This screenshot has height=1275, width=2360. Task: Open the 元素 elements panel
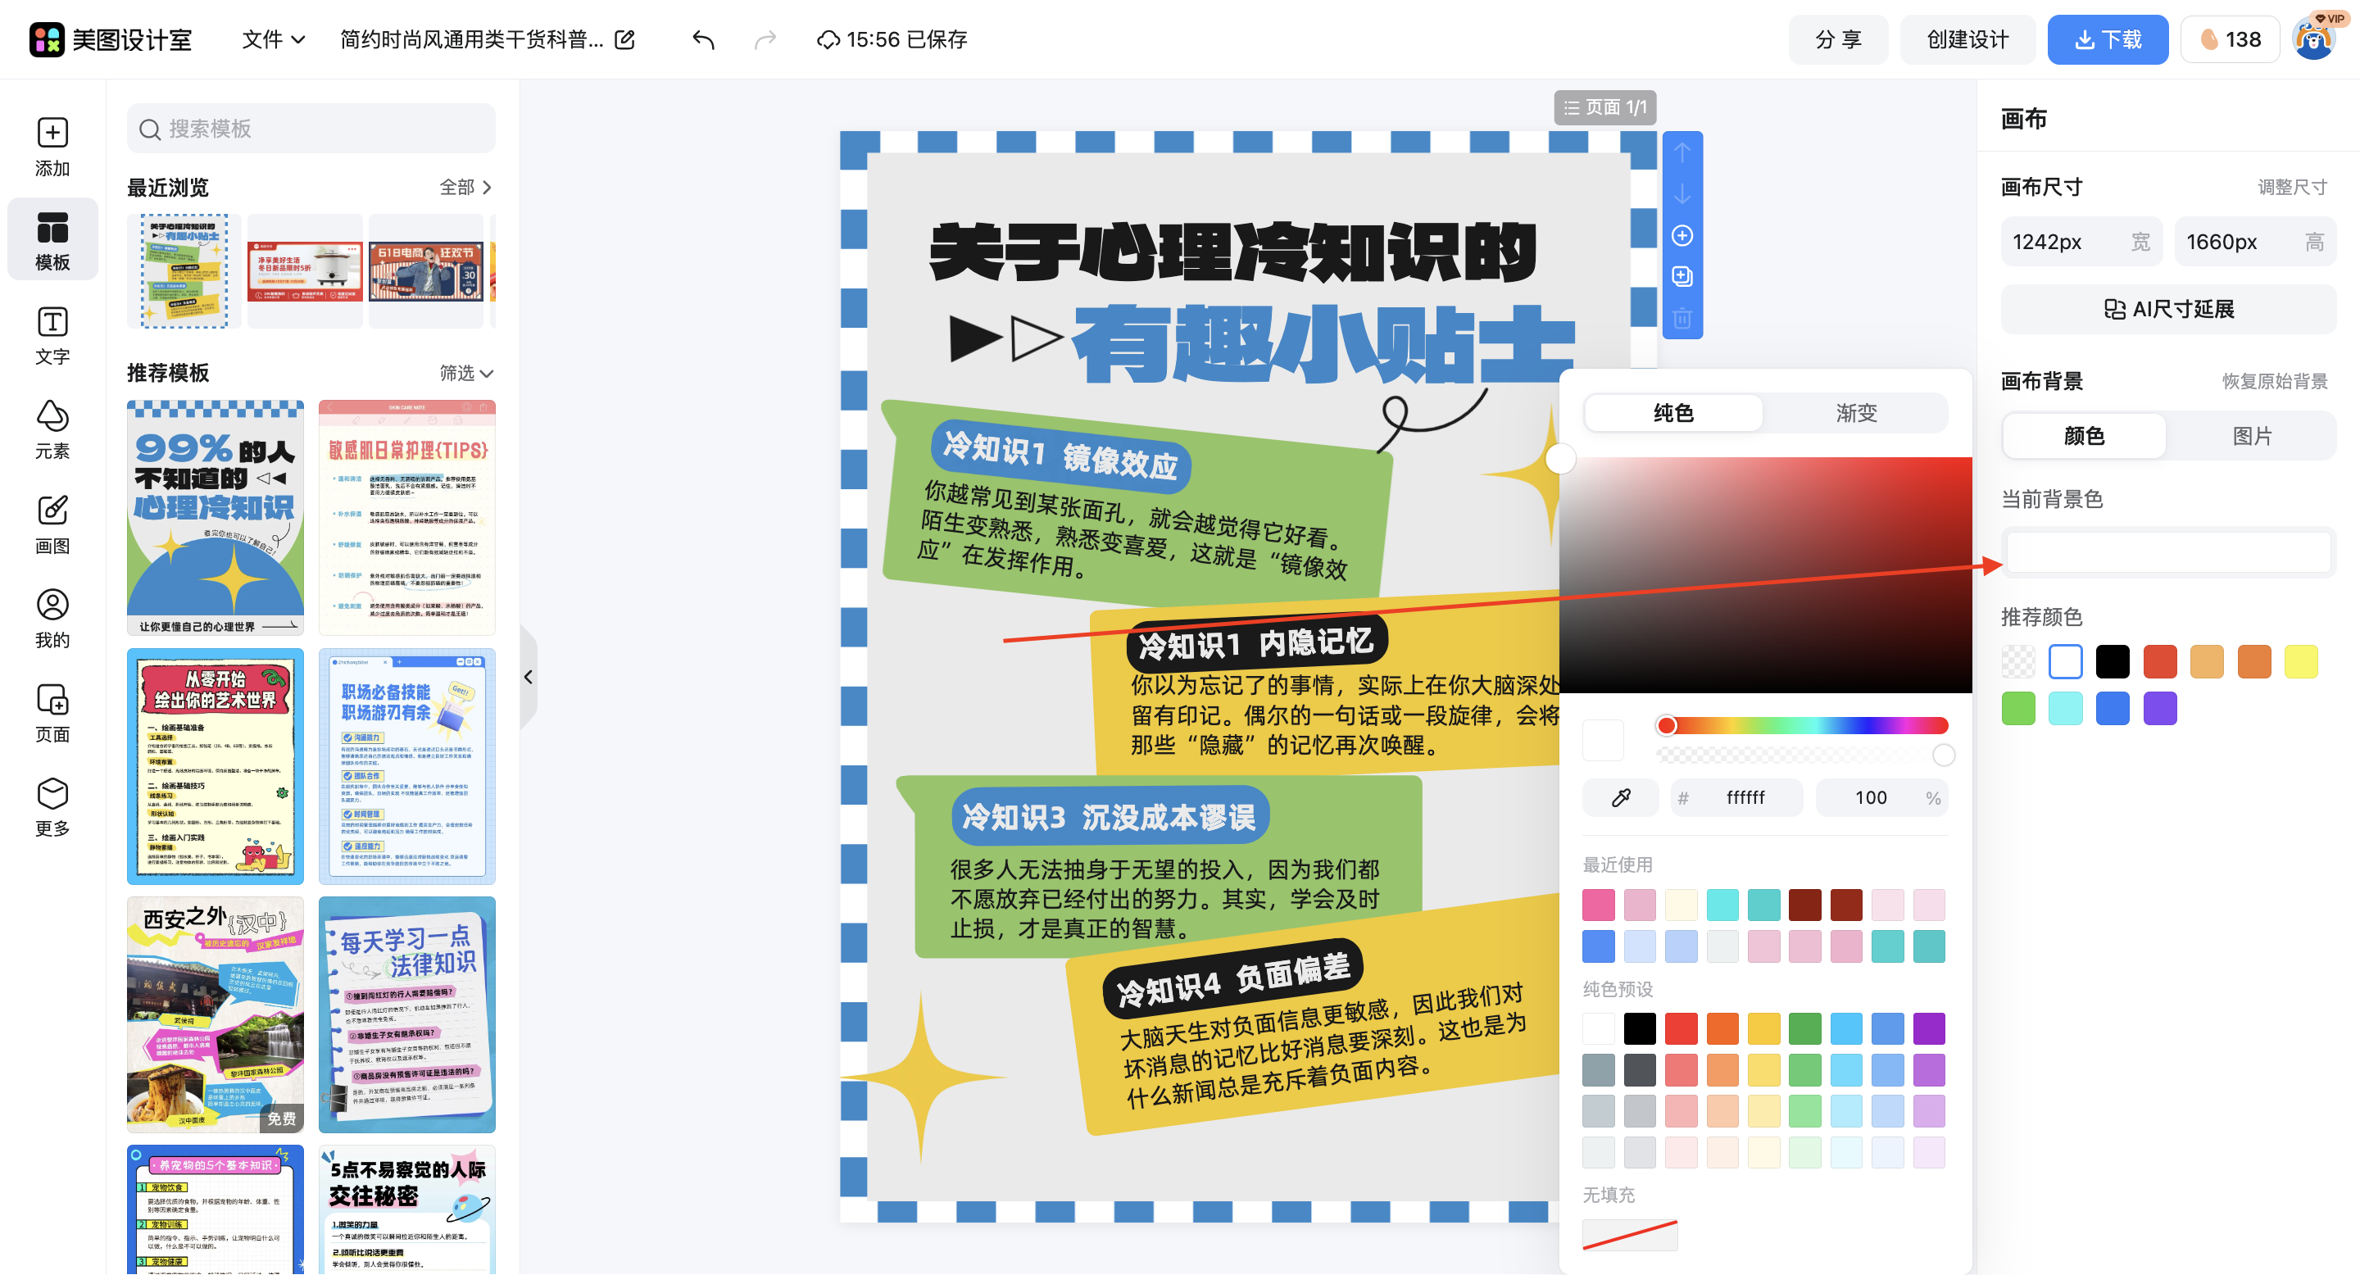(x=52, y=429)
